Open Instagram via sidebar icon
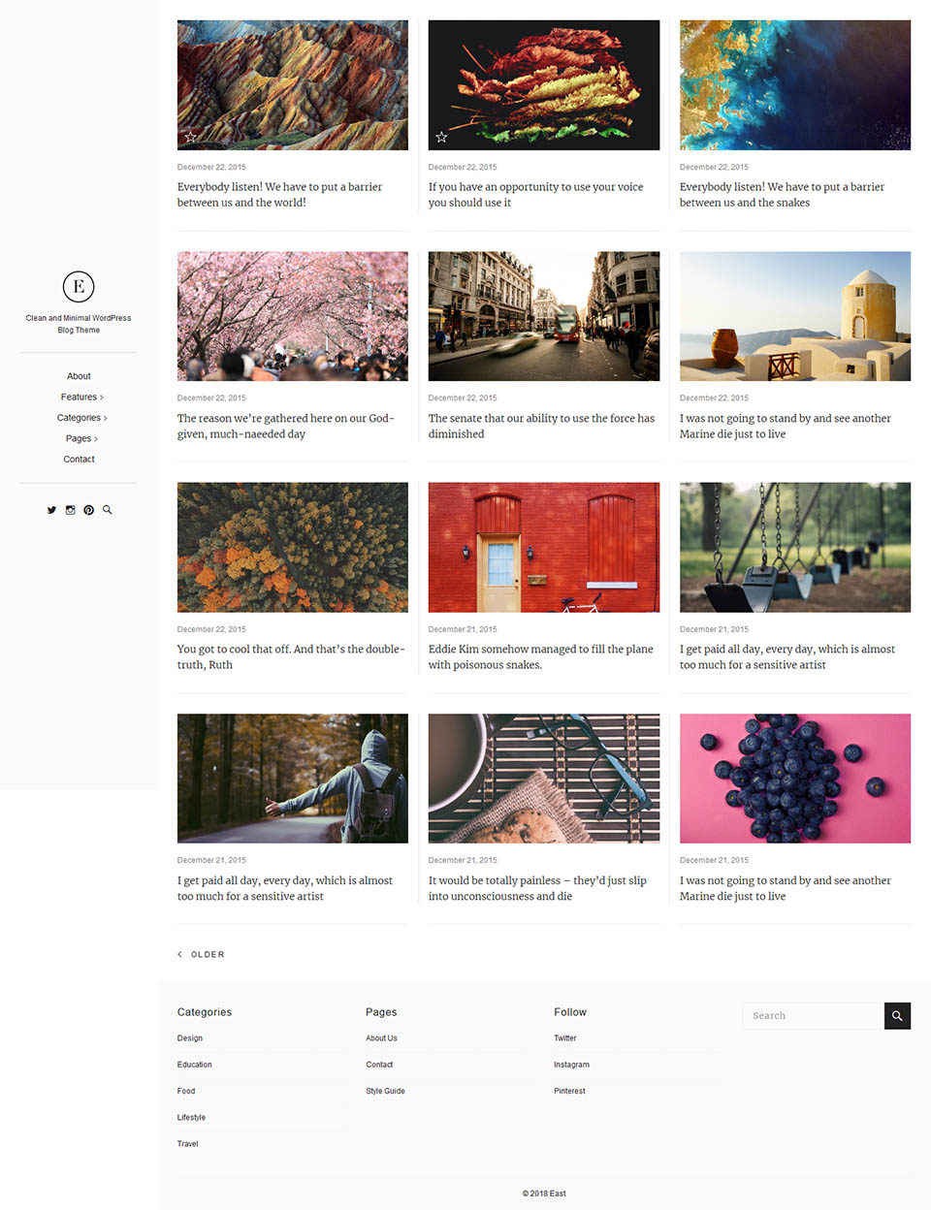This screenshot has height=1210, width=931. click(70, 510)
